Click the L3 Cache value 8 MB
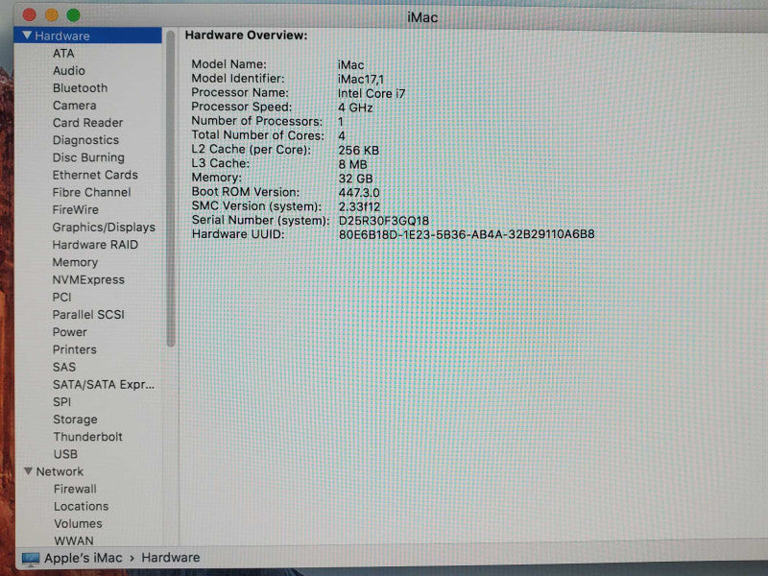Image resolution: width=768 pixels, height=576 pixels. (x=352, y=164)
